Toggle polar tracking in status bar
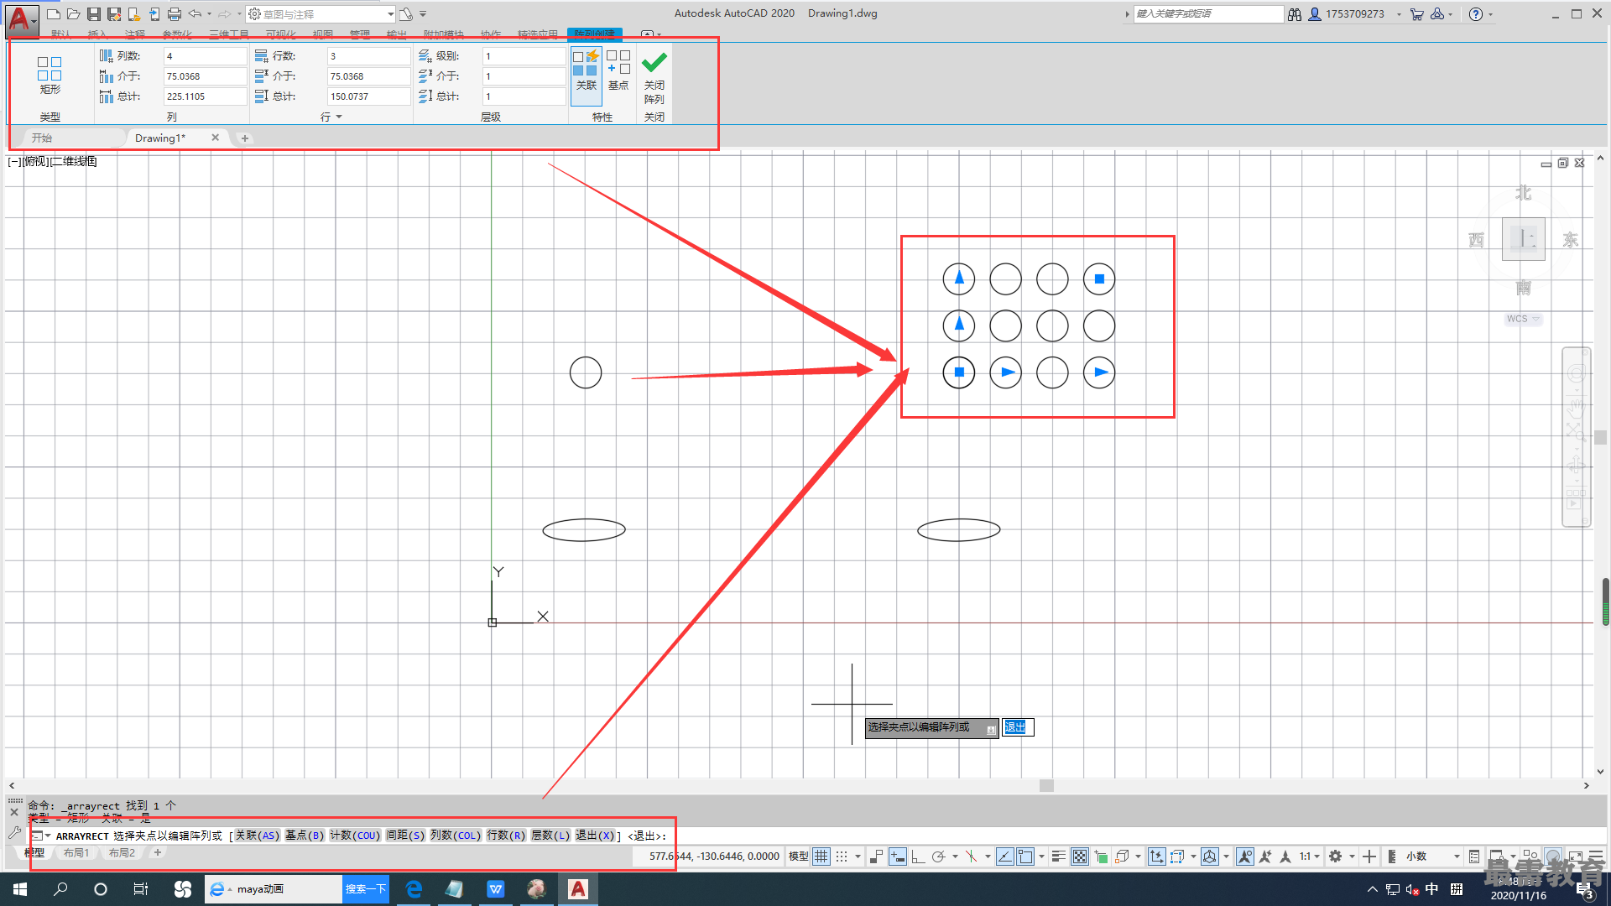 point(938,857)
